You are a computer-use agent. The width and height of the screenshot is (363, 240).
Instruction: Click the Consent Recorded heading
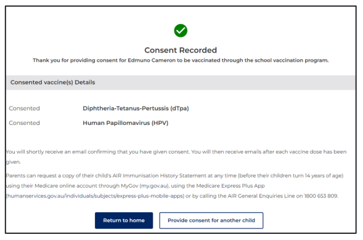pyautogui.click(x=181, y=50)
